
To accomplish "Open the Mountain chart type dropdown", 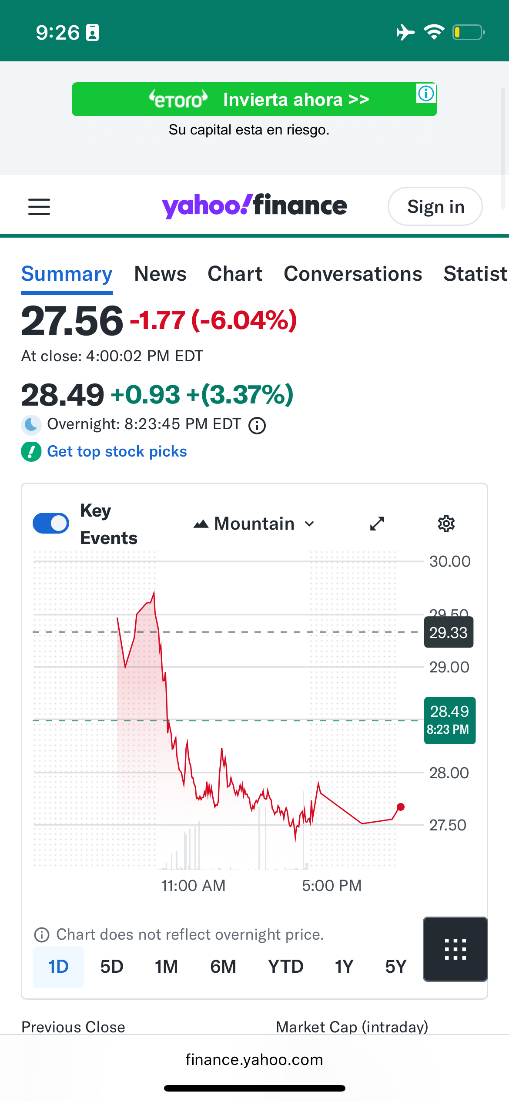I will click(x=254, y=524).
